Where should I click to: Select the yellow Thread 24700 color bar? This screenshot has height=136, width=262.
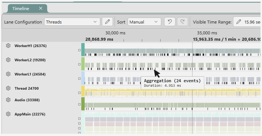pos(83,91)
